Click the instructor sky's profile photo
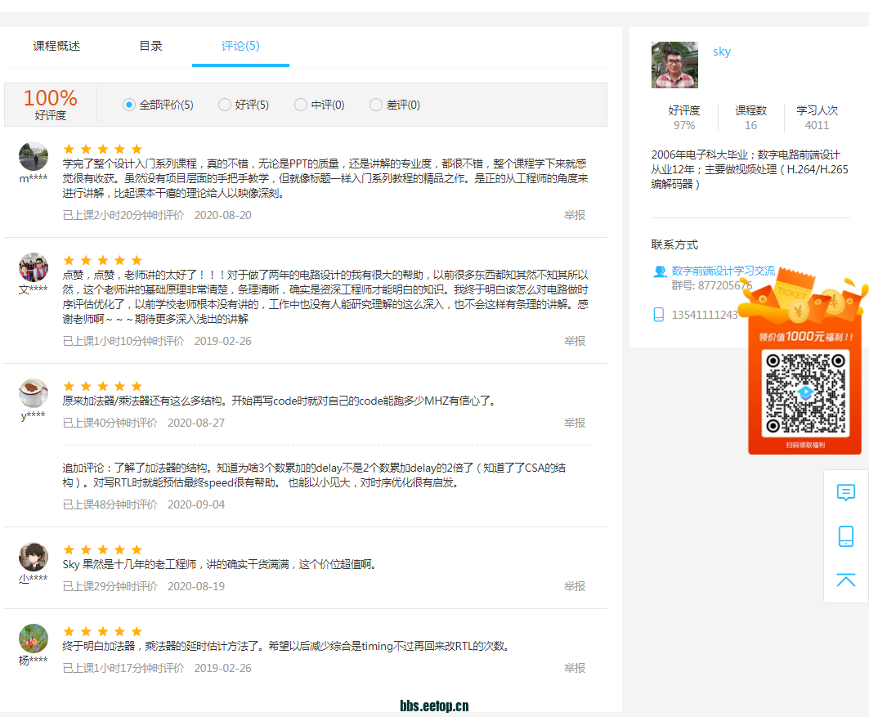869x717 pixels. (x=674, y=65)
